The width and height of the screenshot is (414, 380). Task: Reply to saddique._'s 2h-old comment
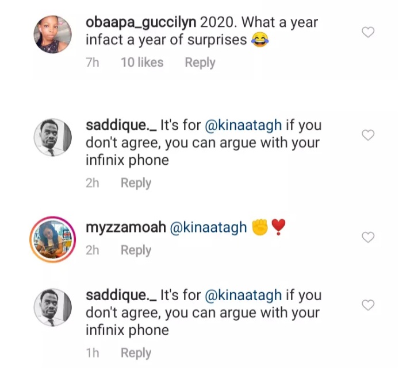pyautogui.click(x=136, y=183)
